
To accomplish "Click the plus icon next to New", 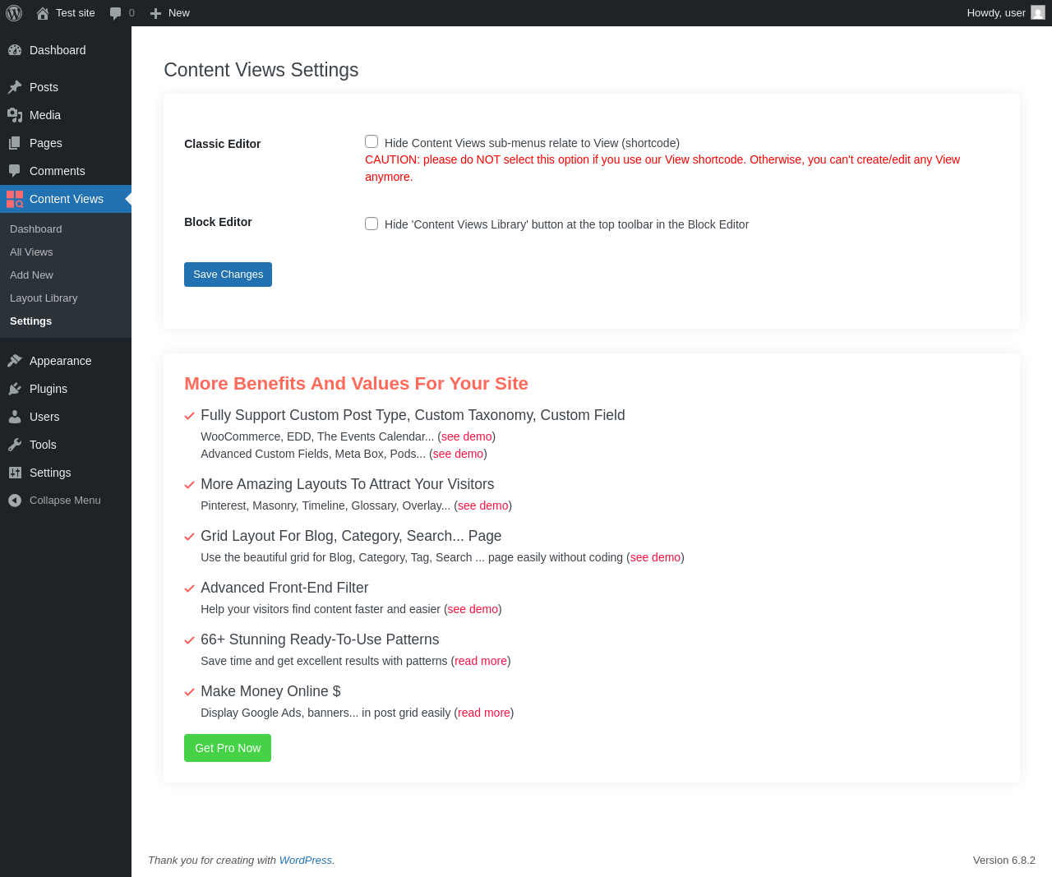I will [155, 13].
